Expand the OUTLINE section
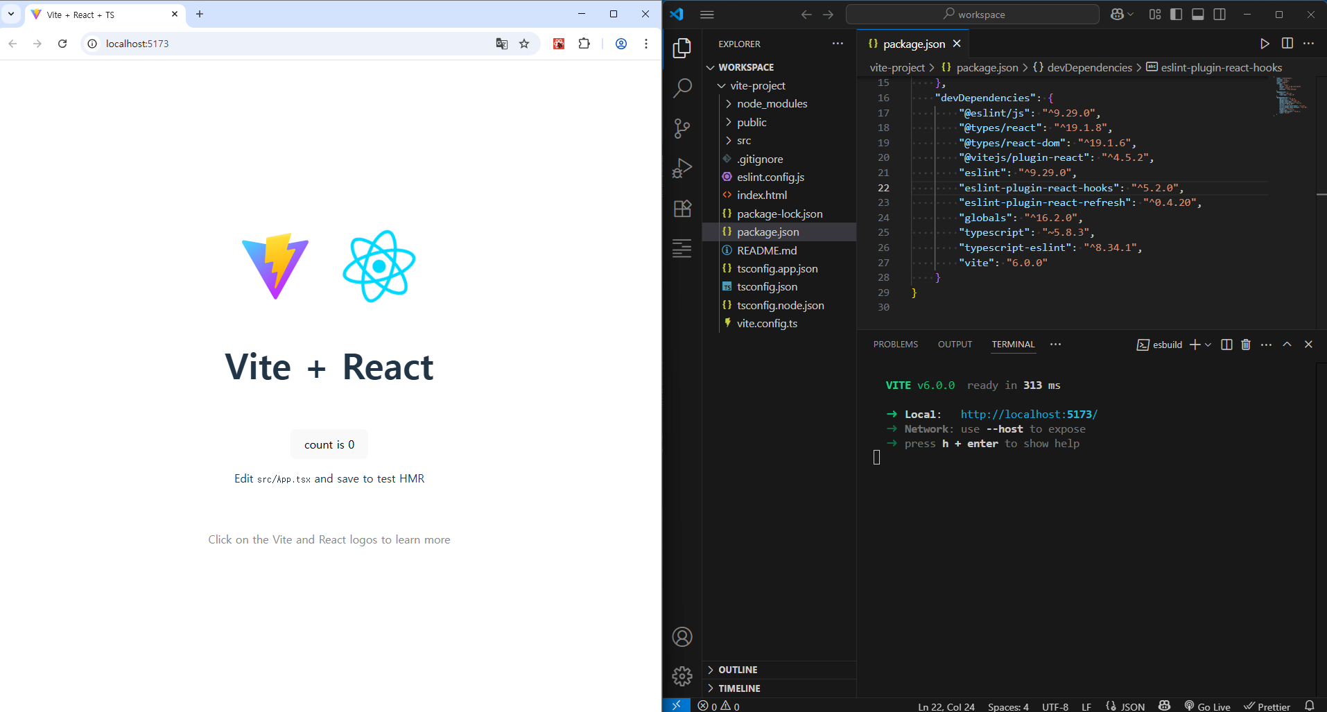This screenshot has height=712, width=1327. coord(738,670)
